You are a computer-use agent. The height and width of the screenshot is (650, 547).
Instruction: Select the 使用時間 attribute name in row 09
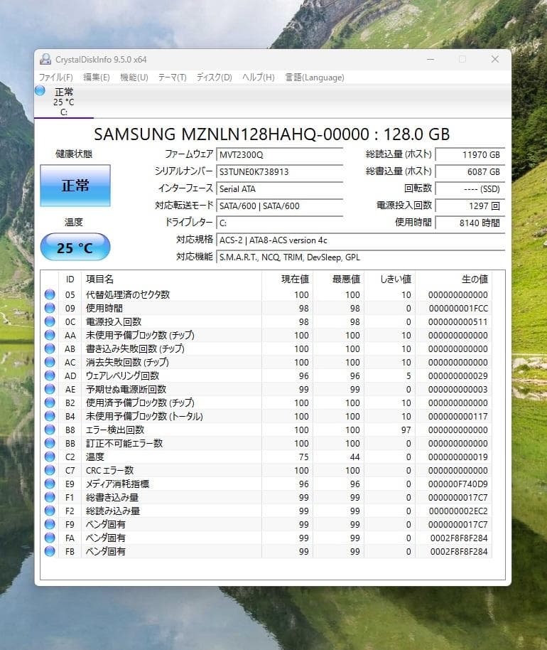[x=104, y=308]
